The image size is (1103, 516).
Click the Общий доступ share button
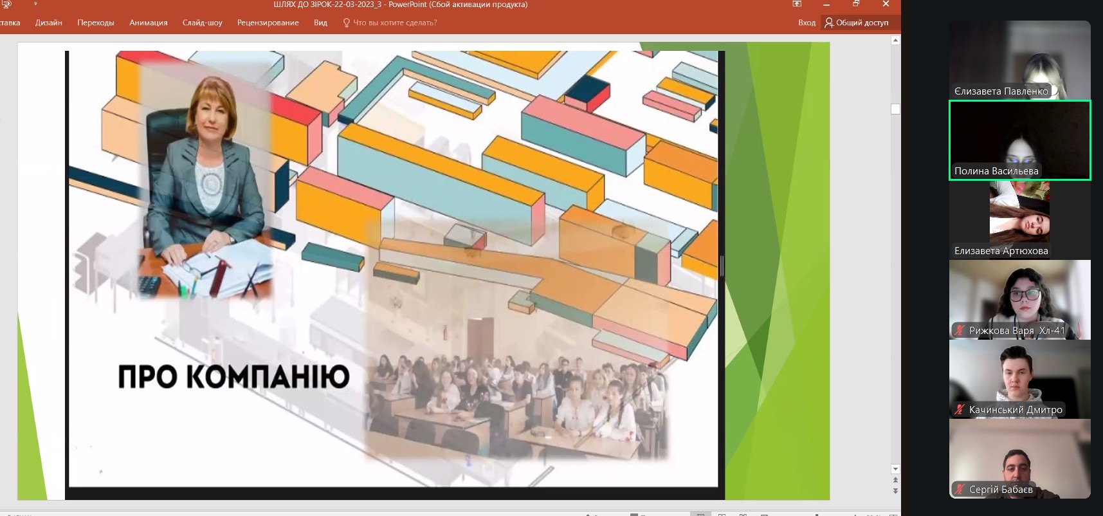857,23
